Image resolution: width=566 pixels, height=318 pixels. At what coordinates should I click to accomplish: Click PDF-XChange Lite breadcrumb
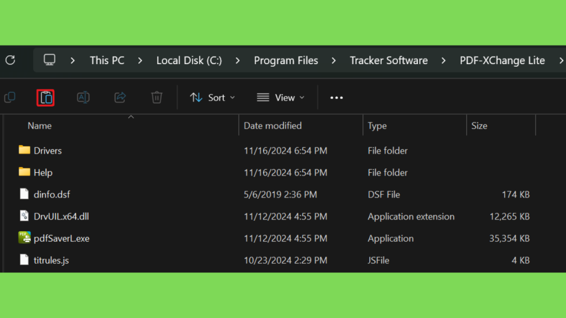(x=502, y=60)
